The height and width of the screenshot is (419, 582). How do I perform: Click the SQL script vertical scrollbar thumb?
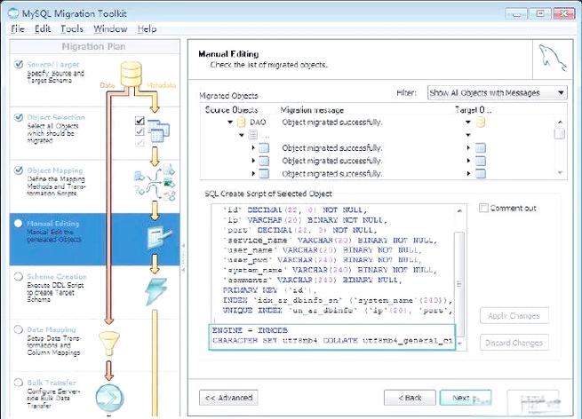[459, 284]
